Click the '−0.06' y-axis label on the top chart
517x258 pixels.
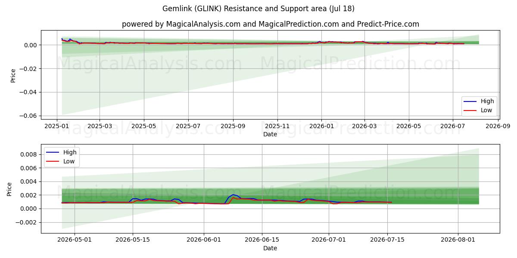pos(28,116)
